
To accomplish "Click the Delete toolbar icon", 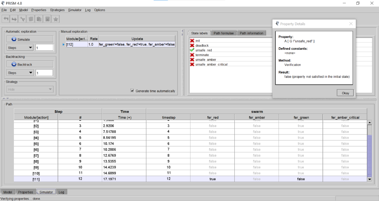I will pyautogui.click(x=48, y=19).
